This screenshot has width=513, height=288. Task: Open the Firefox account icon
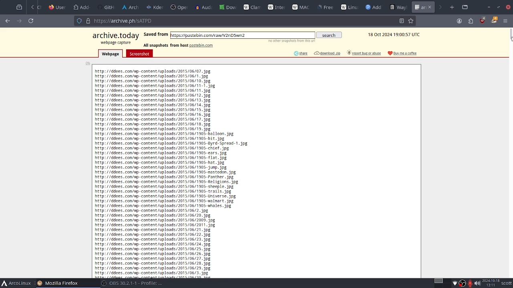(459, 21)
